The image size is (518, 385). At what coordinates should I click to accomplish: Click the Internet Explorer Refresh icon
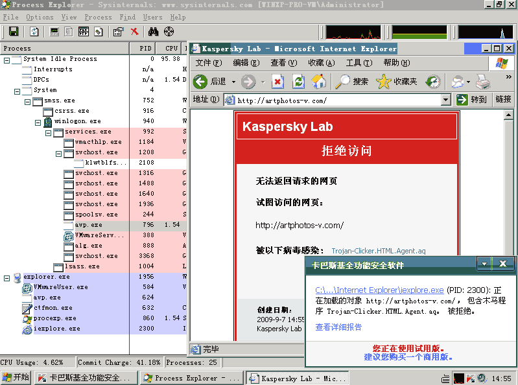(298, 81)
